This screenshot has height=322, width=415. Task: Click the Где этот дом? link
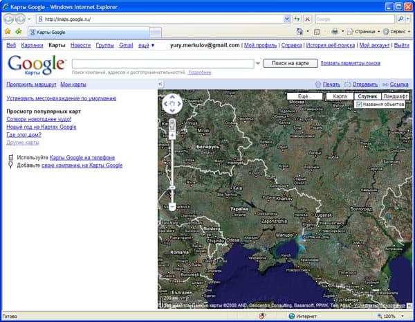tap(24, 134)
